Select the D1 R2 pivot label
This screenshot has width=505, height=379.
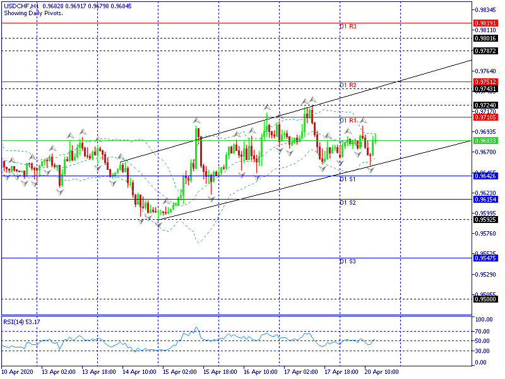click(348, 85)
